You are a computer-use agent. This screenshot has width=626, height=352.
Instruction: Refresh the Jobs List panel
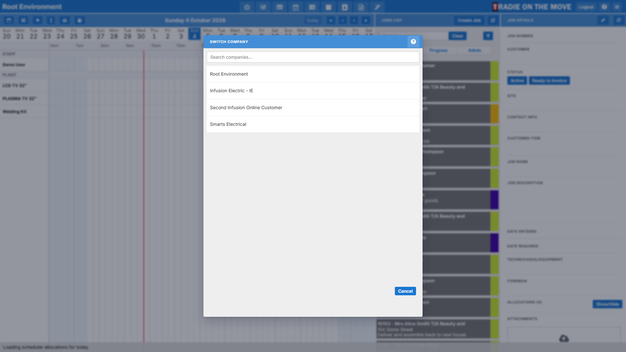493,20
